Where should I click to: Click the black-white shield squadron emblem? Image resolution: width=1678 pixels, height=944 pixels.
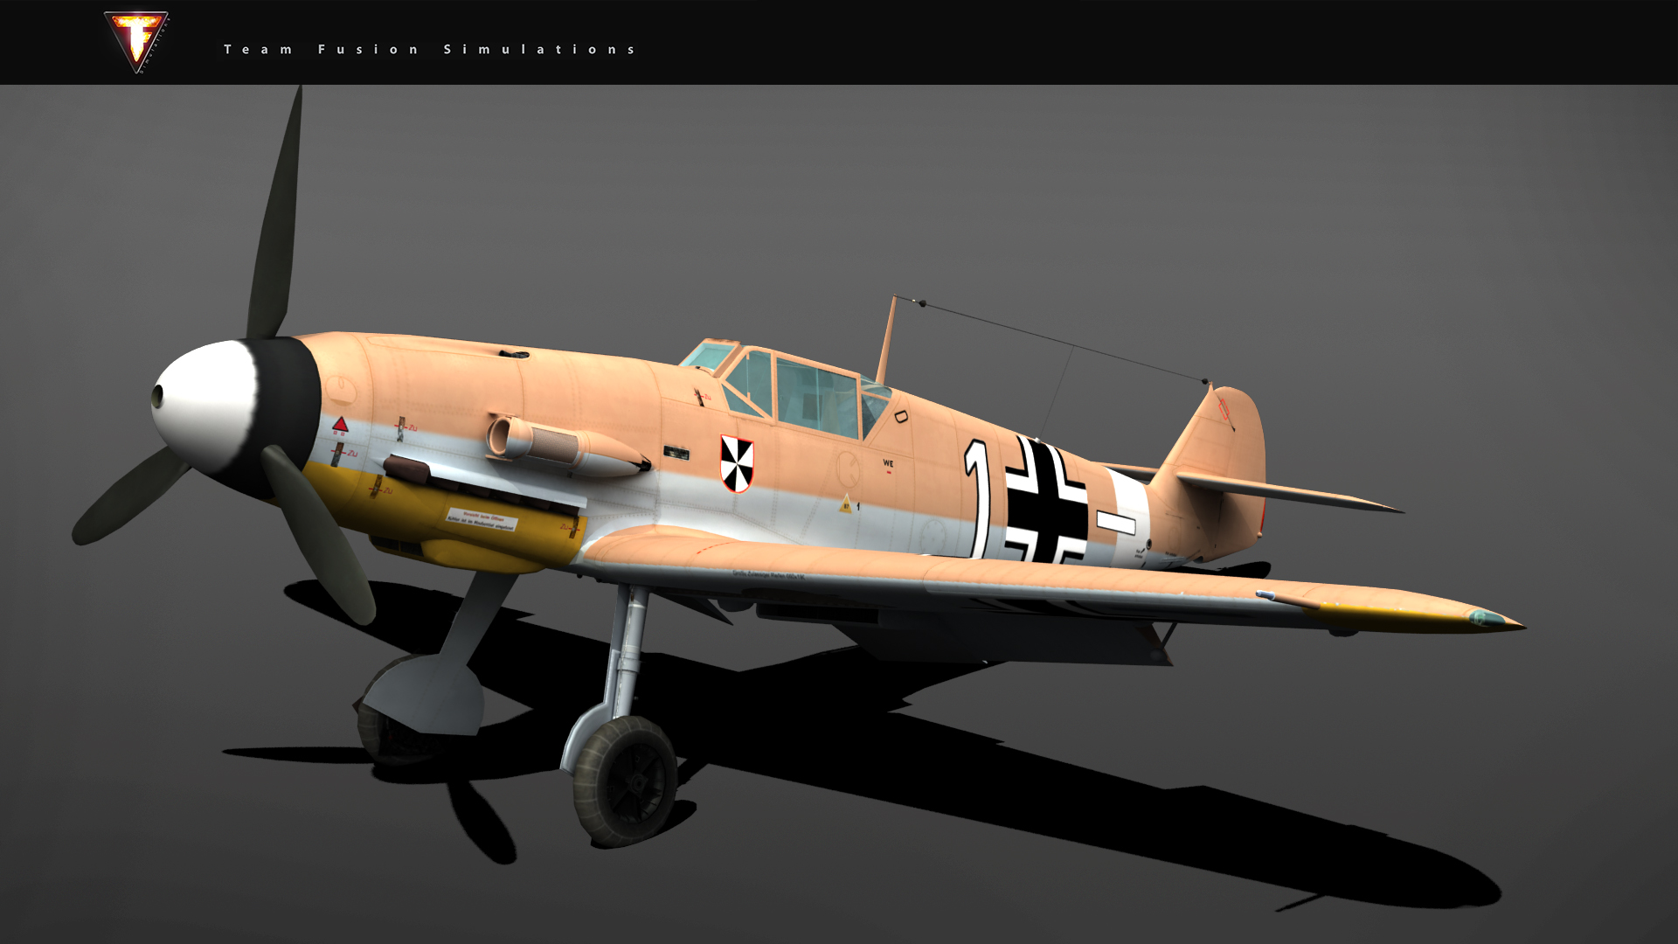click(736, 463)
